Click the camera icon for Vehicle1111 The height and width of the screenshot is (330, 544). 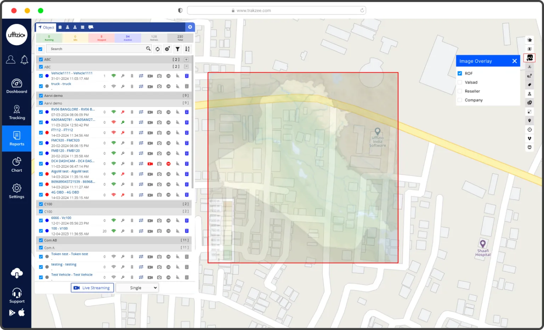pos(159,76)
